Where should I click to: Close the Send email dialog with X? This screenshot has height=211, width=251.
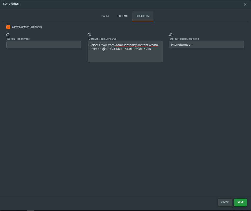245,4
